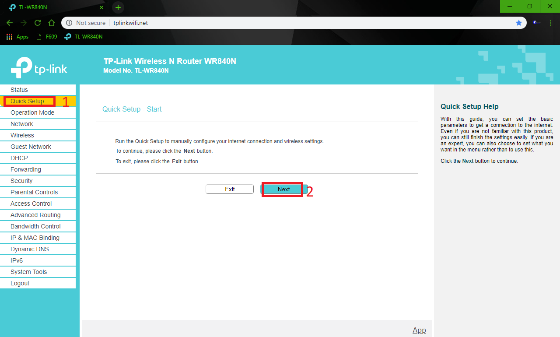
Task: Click Logout in the sidebar
Action: pyautogui.click(x=38, y=283)
